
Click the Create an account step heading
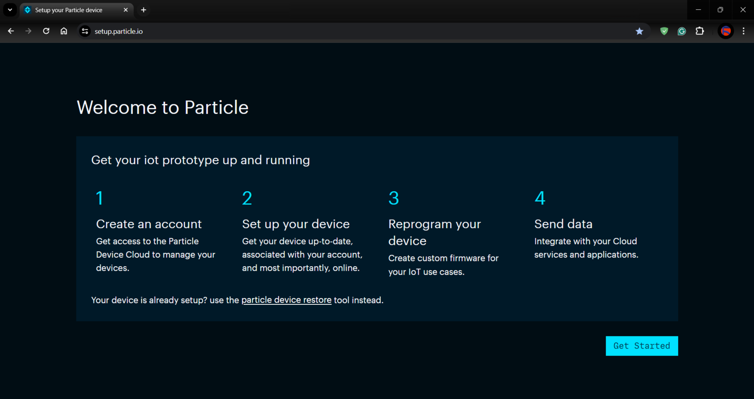pyautogui.click(x=149, y=224)
